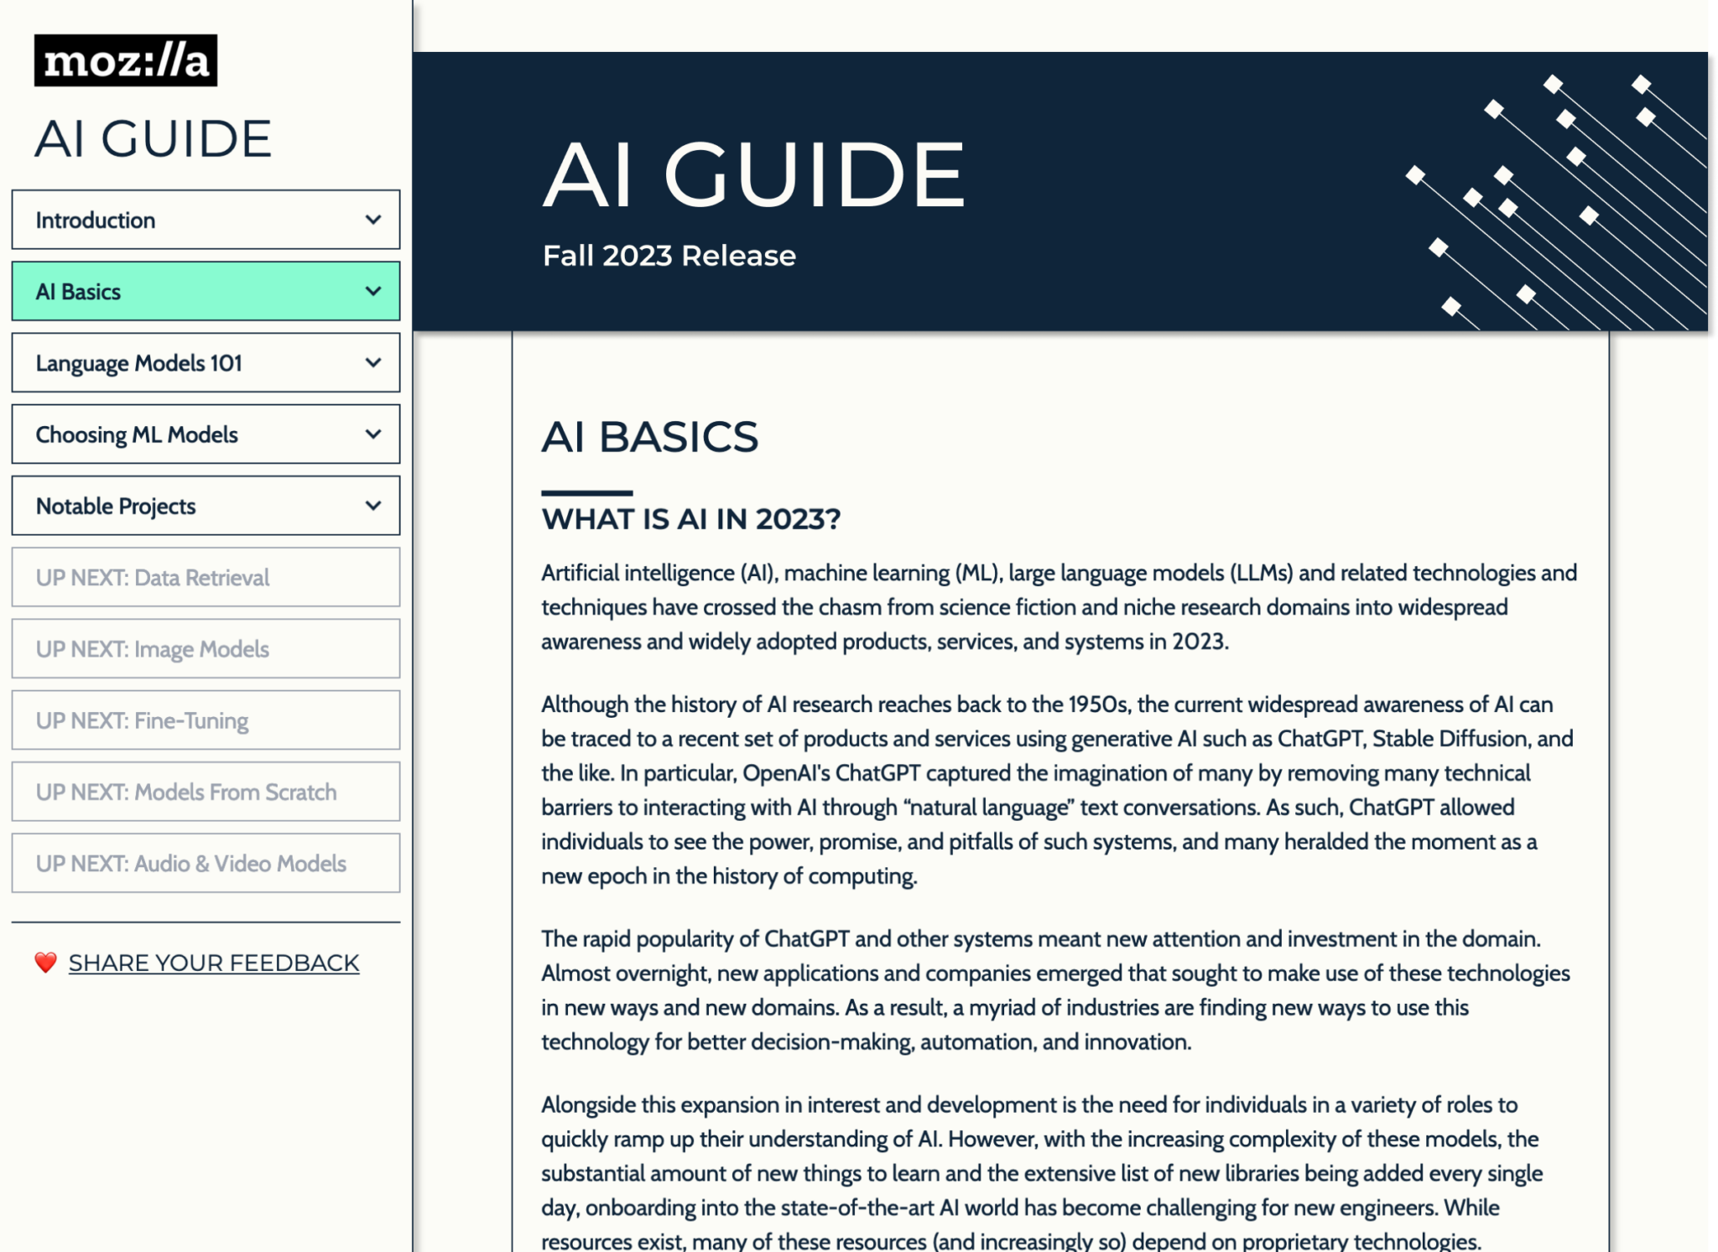Select Introduction in the sidebar
This screenshot has height=1252, width=1718.
click(168, 219)
